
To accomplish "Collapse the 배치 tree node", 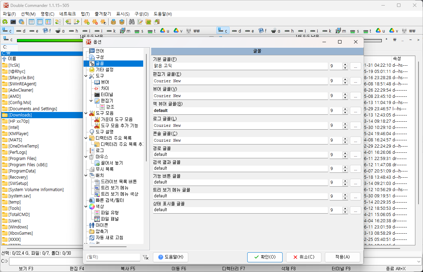I will pos(86,175).
